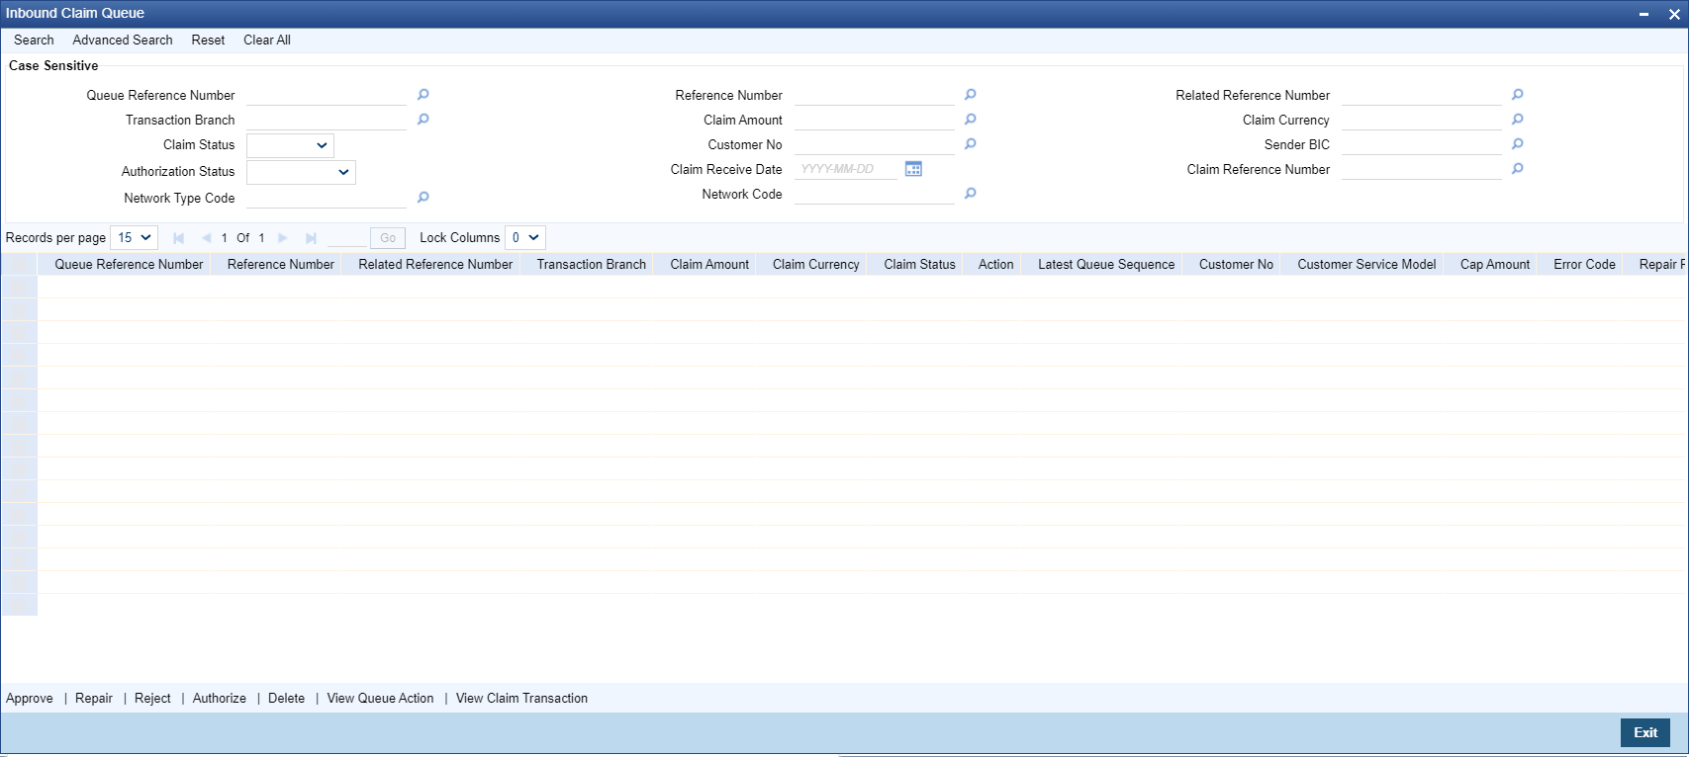
Task: Open lookup for Customer No field
Action: [970, 144]
